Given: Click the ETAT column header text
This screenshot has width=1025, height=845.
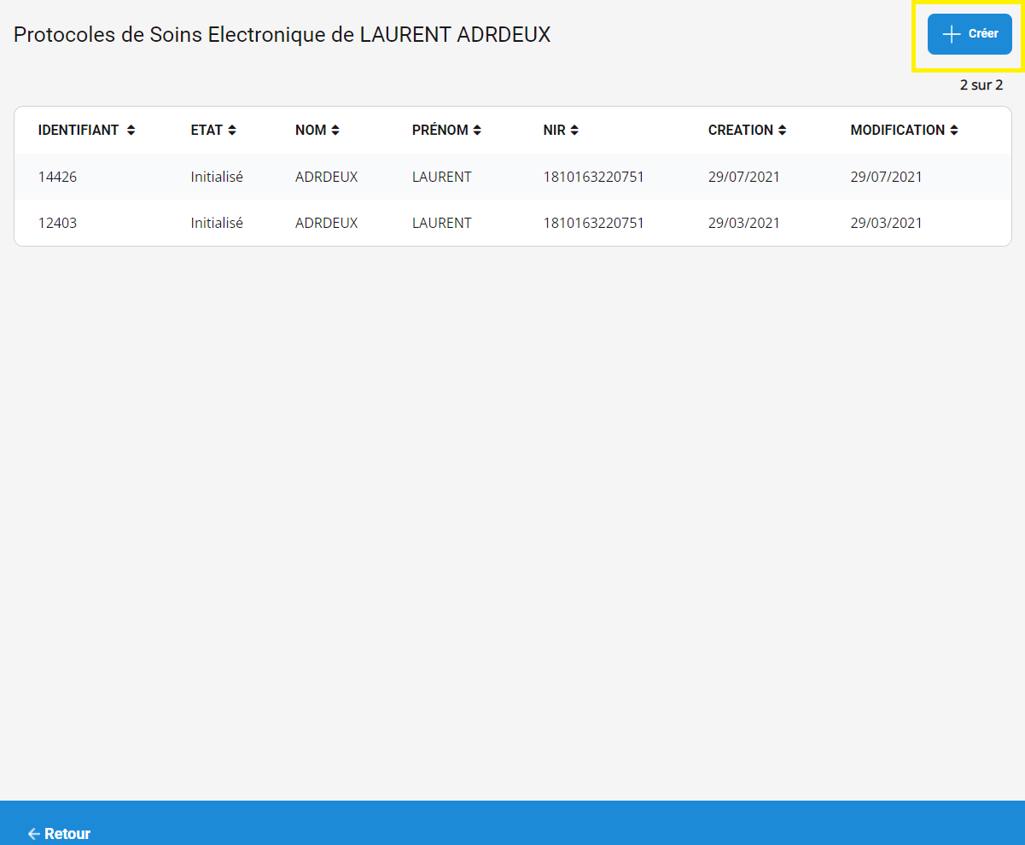Looking at the screenshot, I should pyautogui.click(x=207, y=131).
